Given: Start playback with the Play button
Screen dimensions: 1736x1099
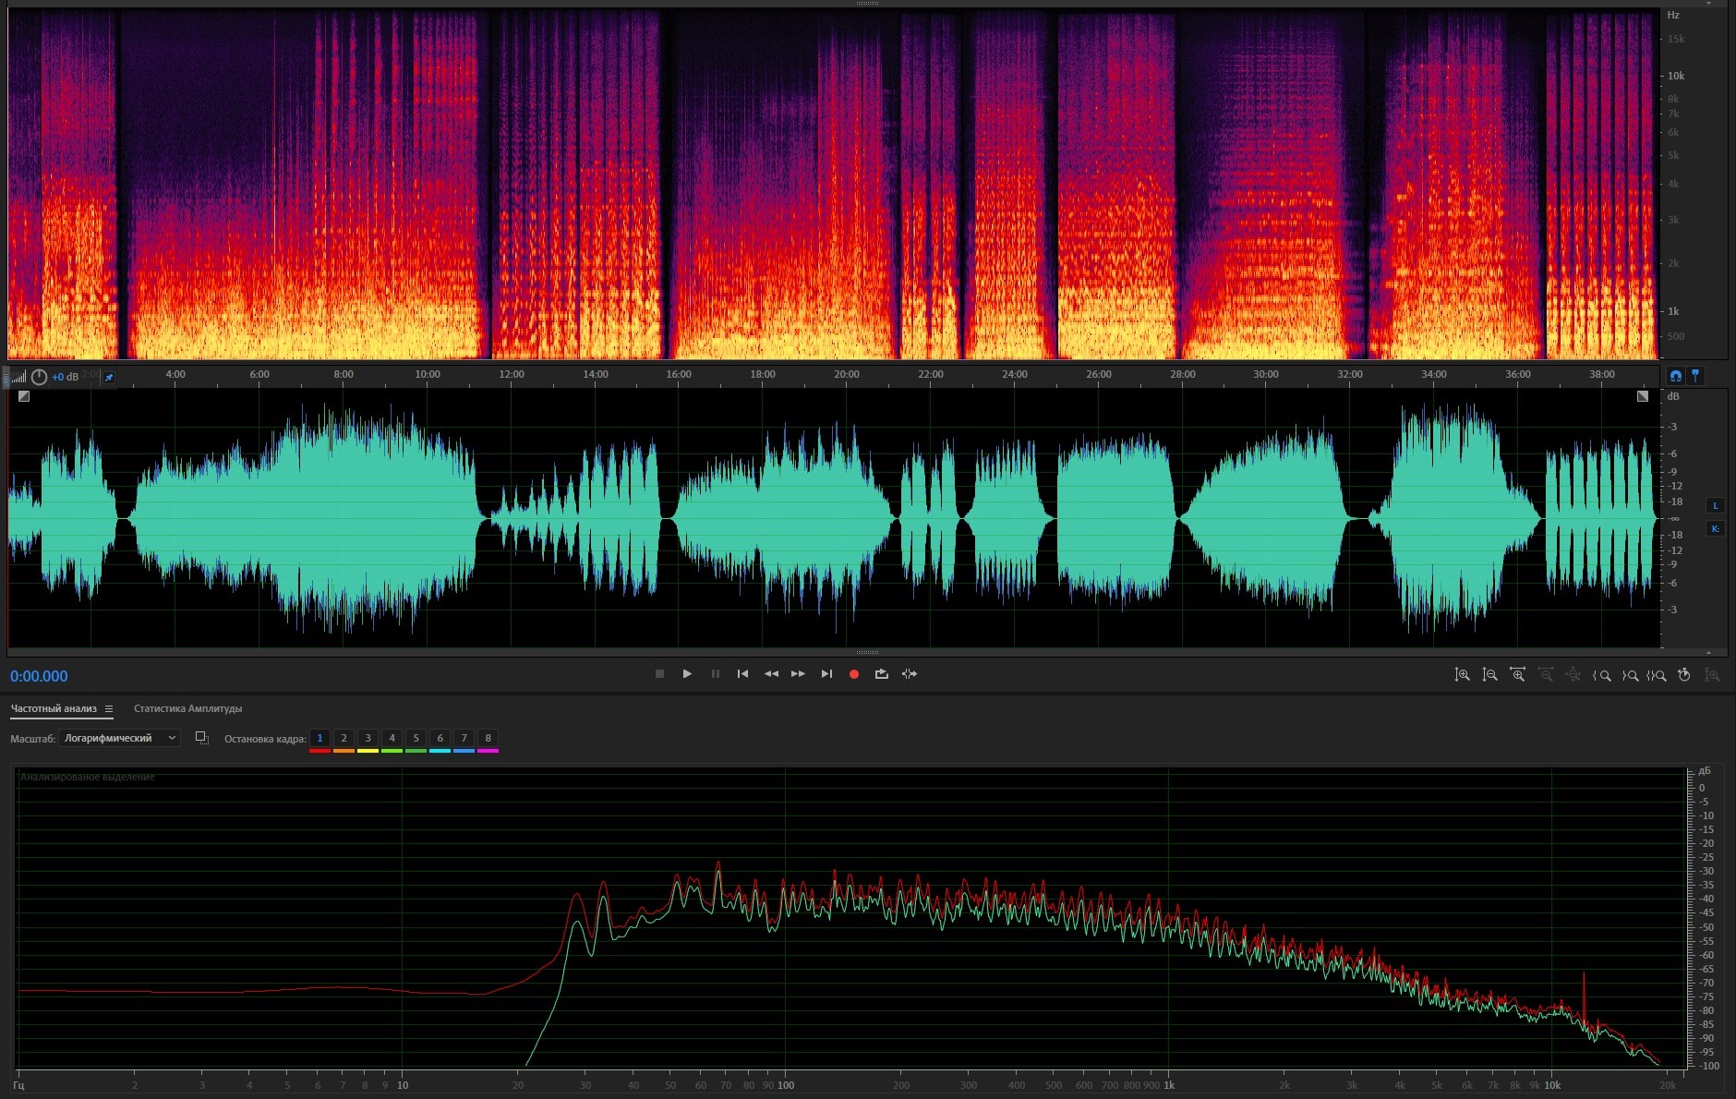Looking at the screenshot, I should click(x=687, y=674).
